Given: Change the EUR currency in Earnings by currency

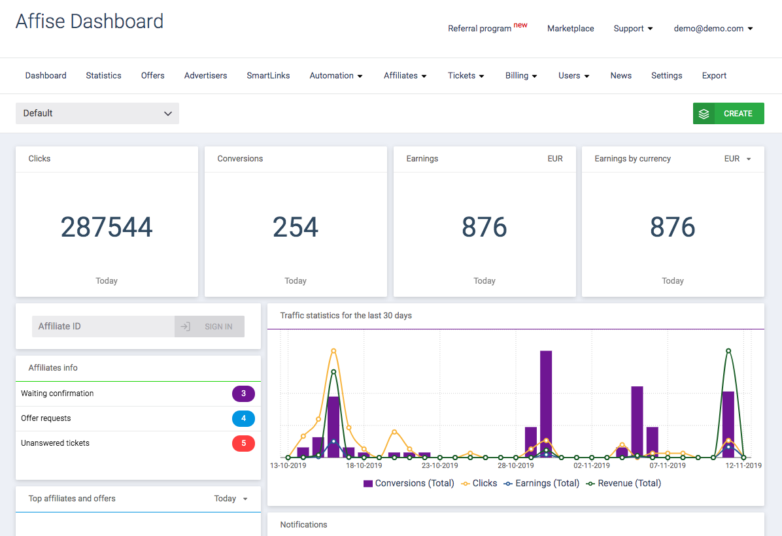Looking at the screenshot, I should click(738, 159).
